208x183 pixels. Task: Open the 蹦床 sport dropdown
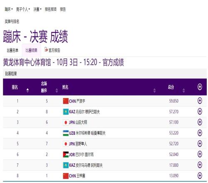[x=9, y=9]
